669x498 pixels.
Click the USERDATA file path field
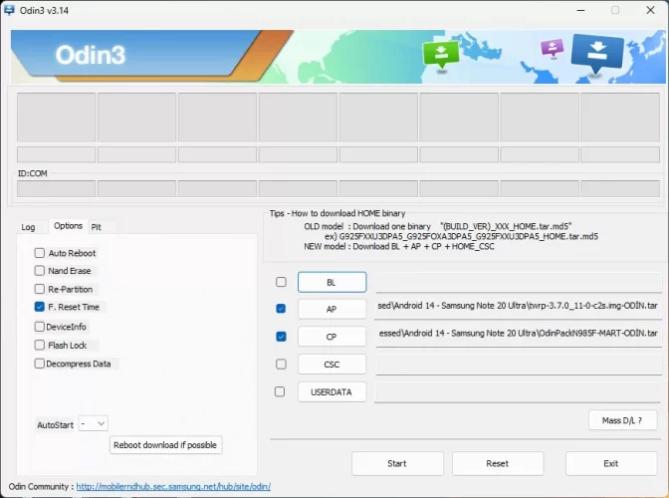[x=516, y=391]
